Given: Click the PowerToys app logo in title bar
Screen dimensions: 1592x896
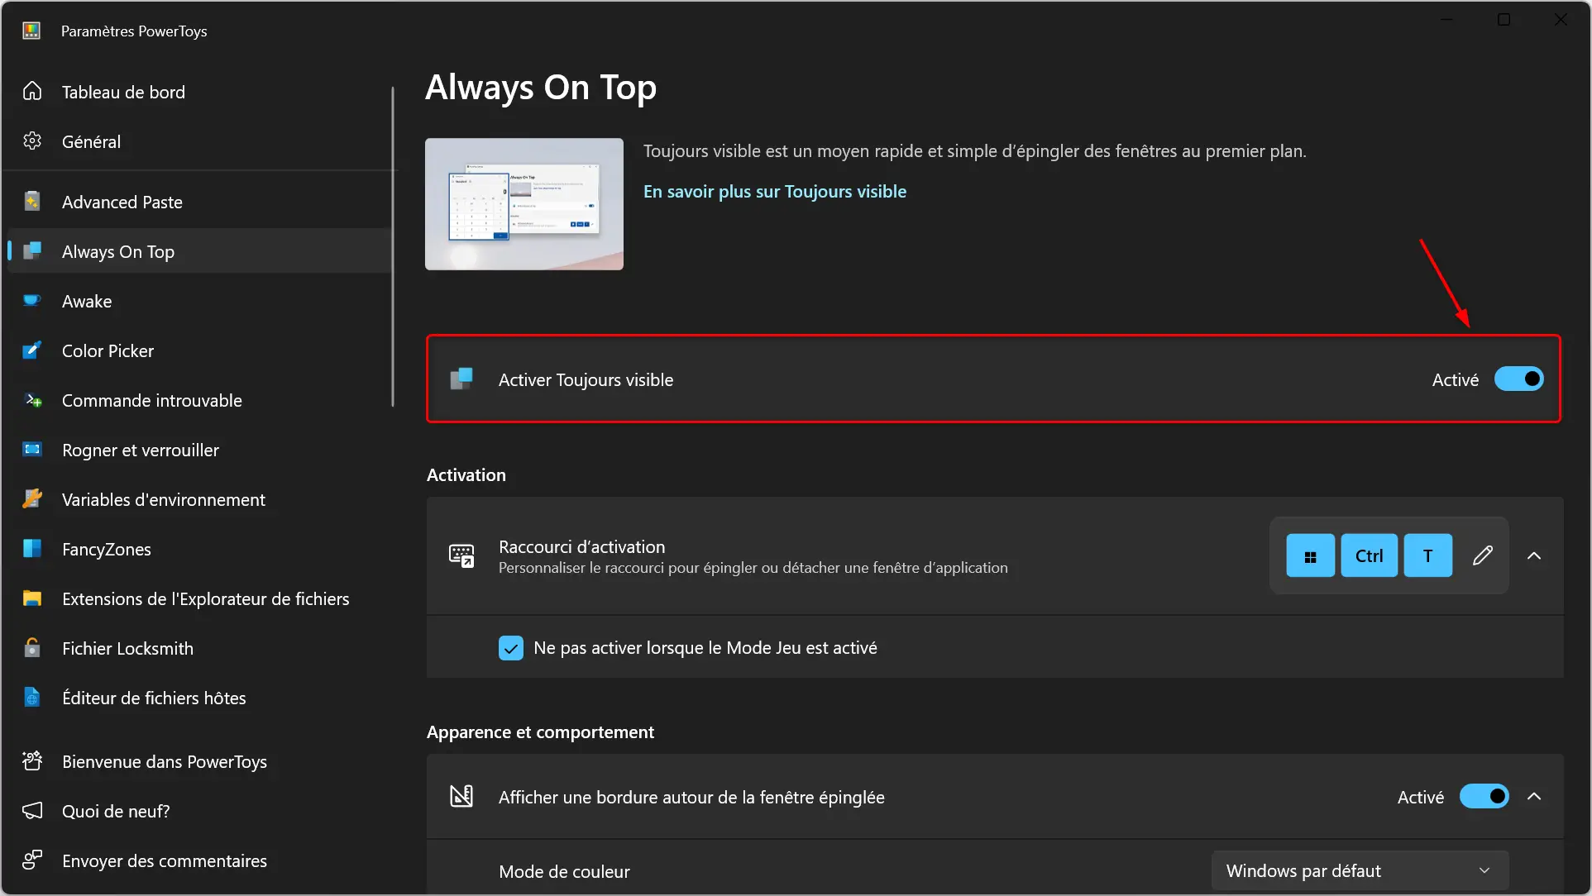Looking at the screenshot, I should (31, 31).
